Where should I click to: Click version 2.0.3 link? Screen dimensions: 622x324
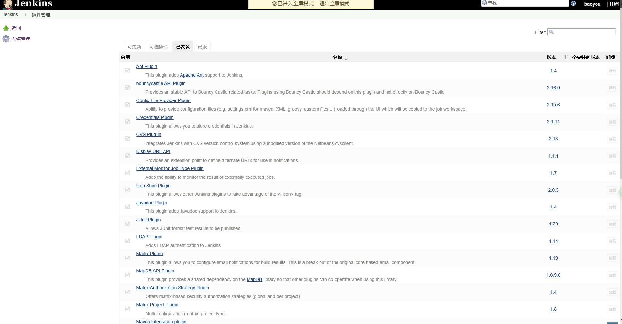[x=553, y=190]
